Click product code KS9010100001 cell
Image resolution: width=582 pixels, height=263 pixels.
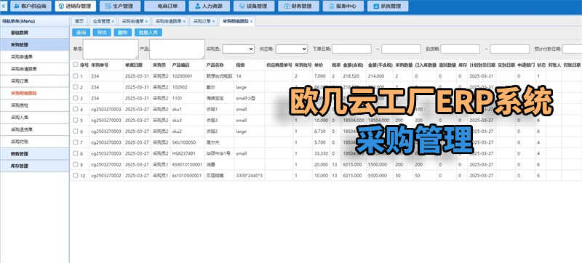(187, 164)
